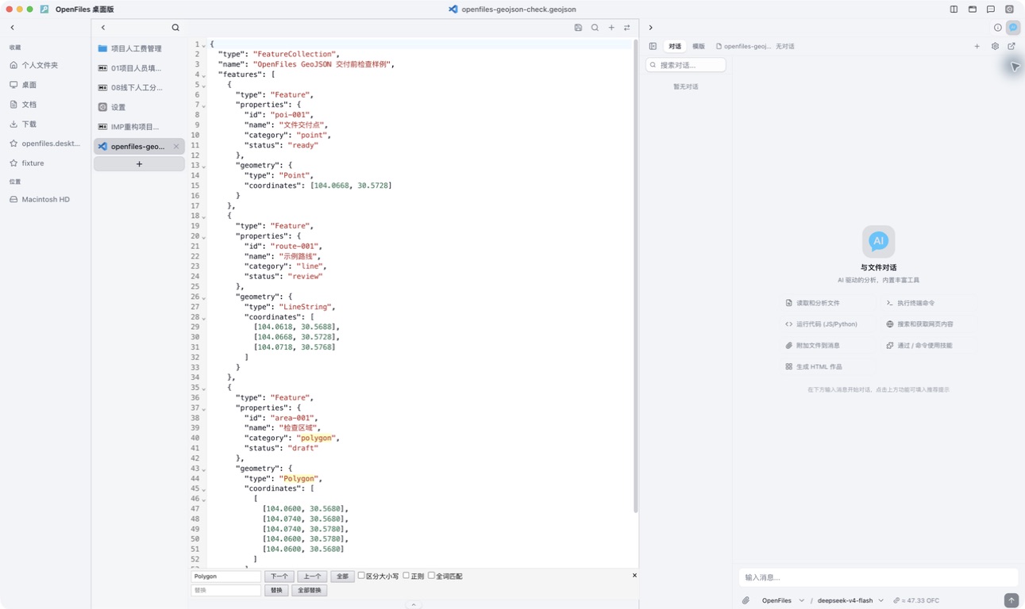This screenshot has height=609, width=1025.
Task: Toggle the conversation list sidebar icon
Action: (653, 46)
